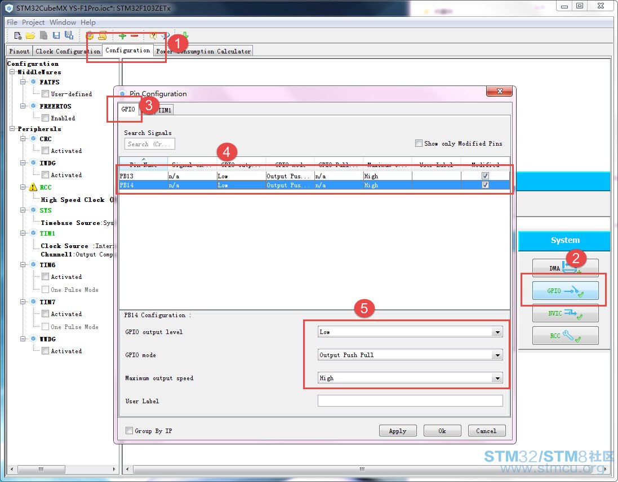Switch to the Pinout tab
This screenshot has height=482, width=618.
click(x=19, y=51)
